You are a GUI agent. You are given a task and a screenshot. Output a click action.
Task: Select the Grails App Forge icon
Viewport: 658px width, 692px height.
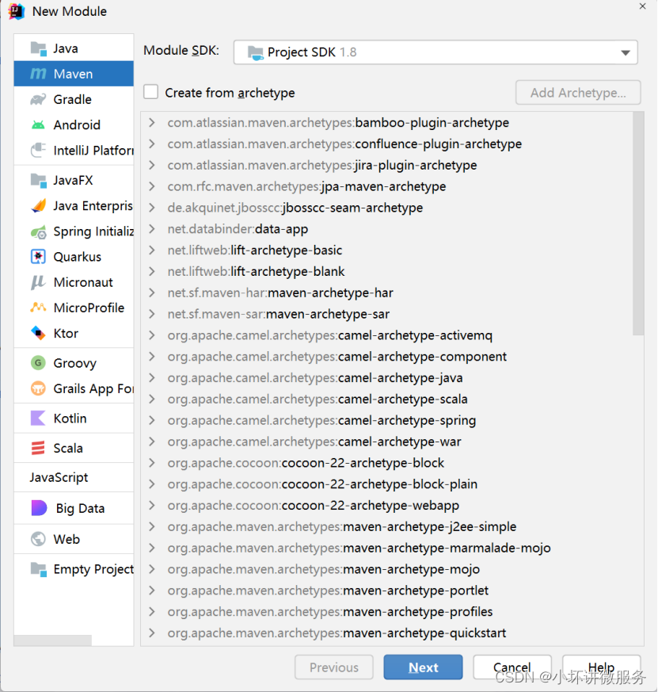point(38,388)
